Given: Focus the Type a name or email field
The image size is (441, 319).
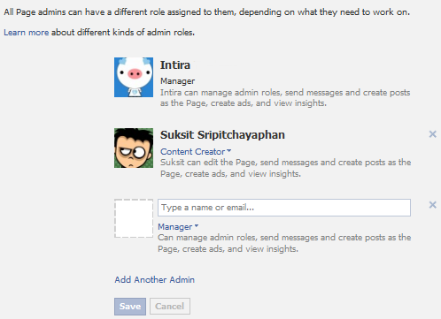Looking at the screenshot, I should (x=284, y=208).
